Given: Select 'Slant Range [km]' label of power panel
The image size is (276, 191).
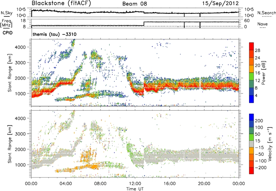Looking at the screenshot, I should click(10, 73).
